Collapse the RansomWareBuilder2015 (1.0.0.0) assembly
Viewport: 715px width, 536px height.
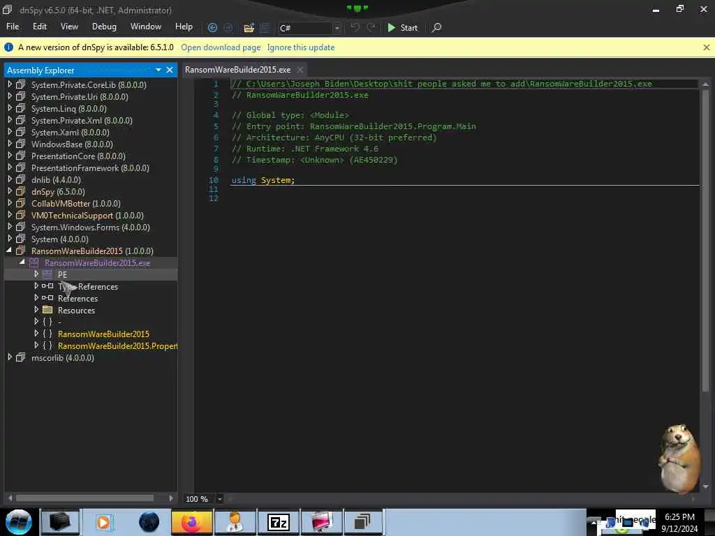tap(9, 251)
